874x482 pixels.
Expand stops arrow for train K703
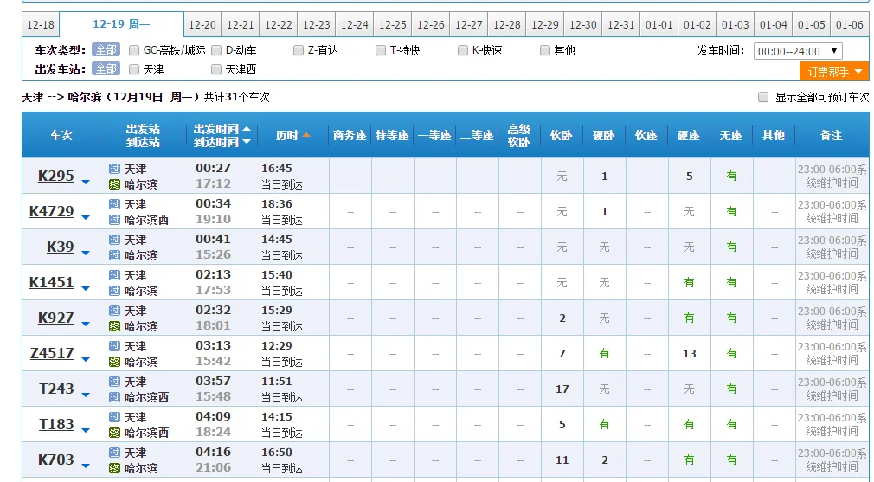coord(86,466)
